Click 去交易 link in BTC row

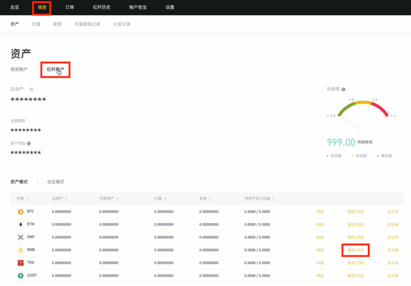pos(392,212)
